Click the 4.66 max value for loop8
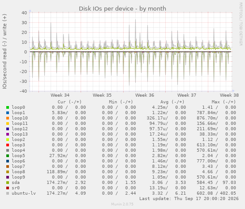245x209 pixels. coord(207,172)
